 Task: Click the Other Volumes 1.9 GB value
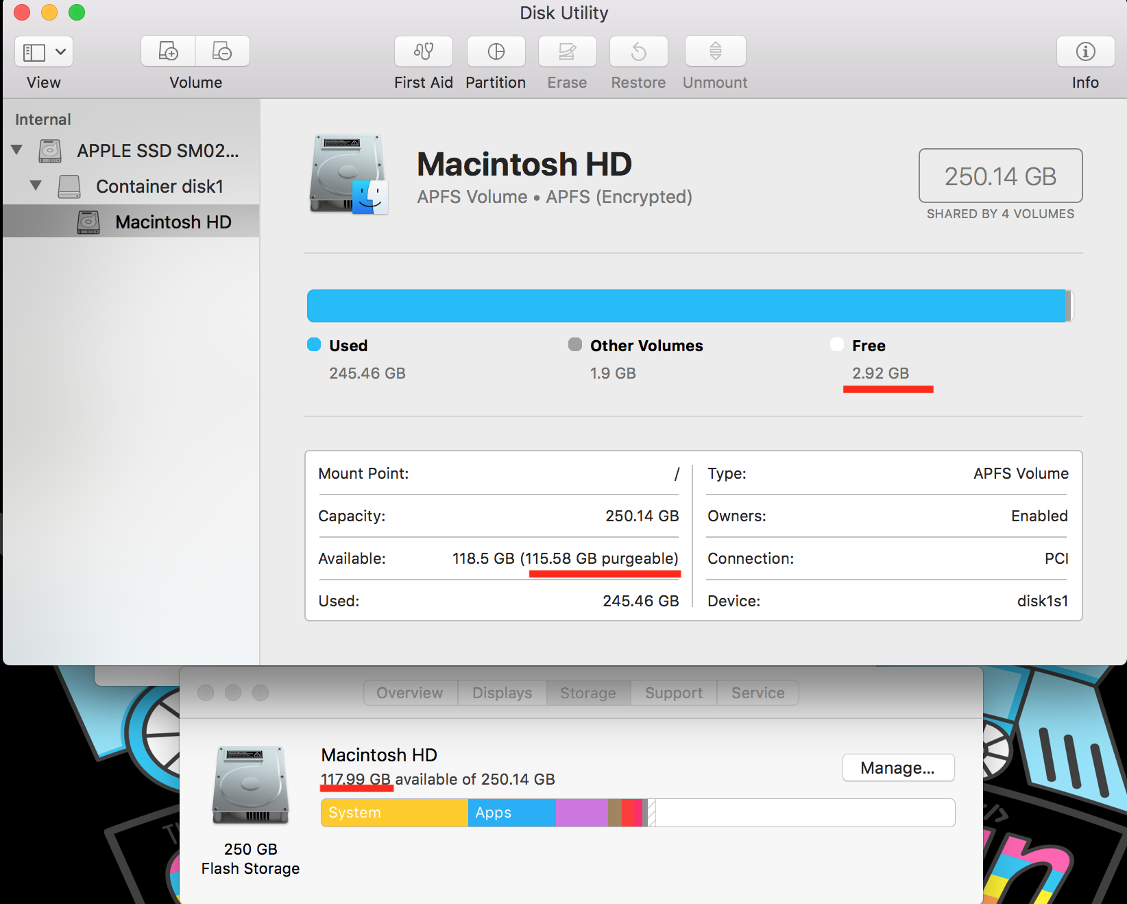point(613,373)
